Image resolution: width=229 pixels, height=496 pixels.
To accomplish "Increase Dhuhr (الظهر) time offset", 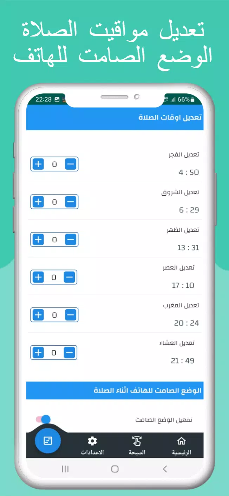I will tap(38, 240).
